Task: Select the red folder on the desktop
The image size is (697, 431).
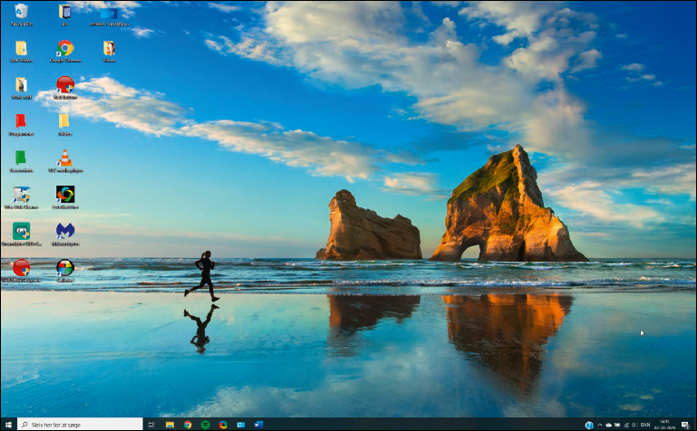Action: (x=21, y=121)
